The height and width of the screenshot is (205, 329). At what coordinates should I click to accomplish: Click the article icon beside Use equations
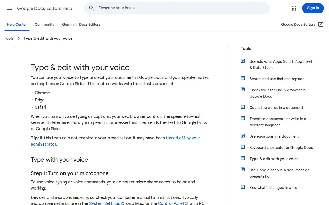[243, 136]
